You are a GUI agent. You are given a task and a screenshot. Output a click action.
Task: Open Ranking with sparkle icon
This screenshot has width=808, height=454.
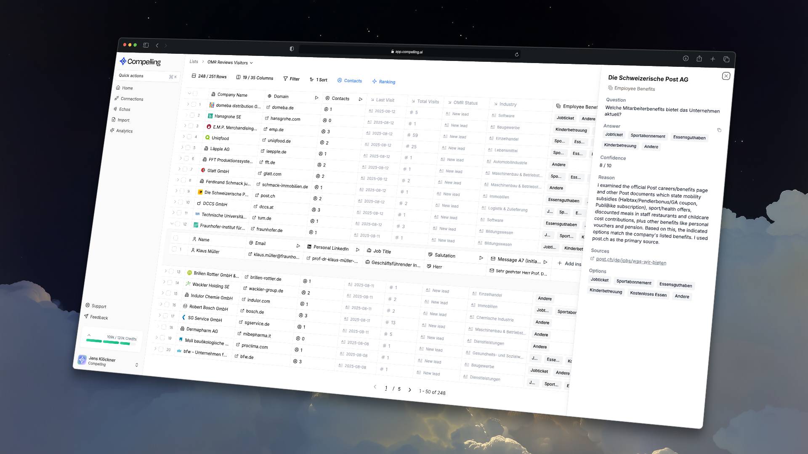coord(383,82)
